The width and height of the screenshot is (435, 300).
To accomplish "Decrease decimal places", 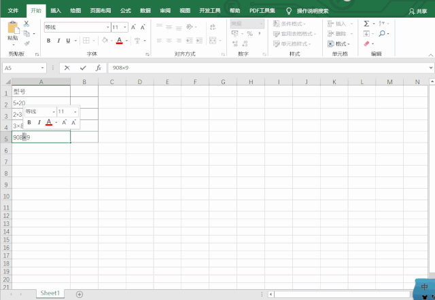I will click(245, 43).
